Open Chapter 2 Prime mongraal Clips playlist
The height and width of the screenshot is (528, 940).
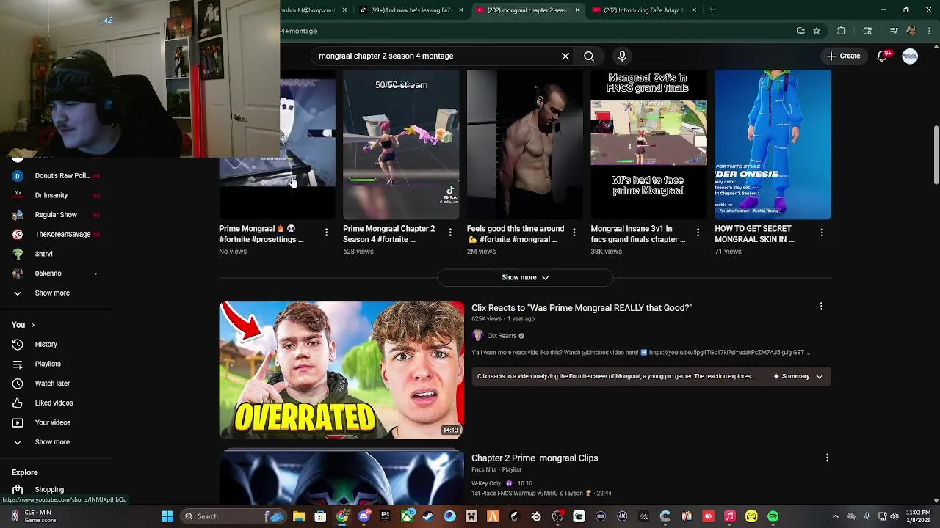(535, 458)
